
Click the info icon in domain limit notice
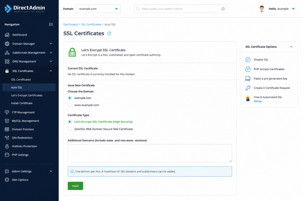(72, 171)
